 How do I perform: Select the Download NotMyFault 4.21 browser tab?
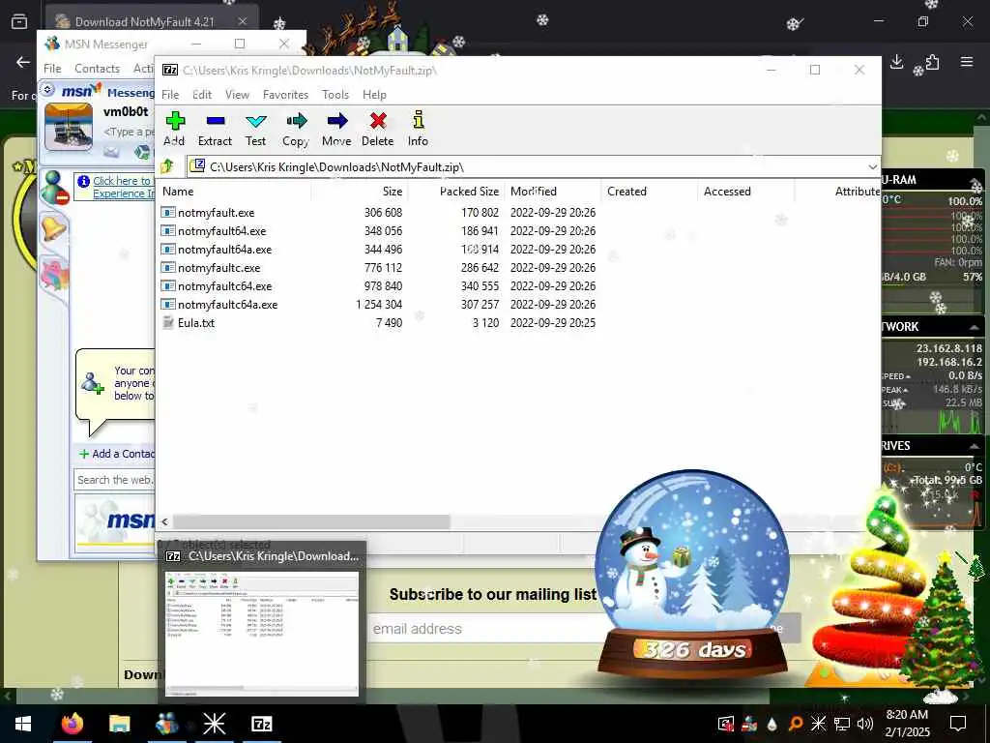click(152, 22)
